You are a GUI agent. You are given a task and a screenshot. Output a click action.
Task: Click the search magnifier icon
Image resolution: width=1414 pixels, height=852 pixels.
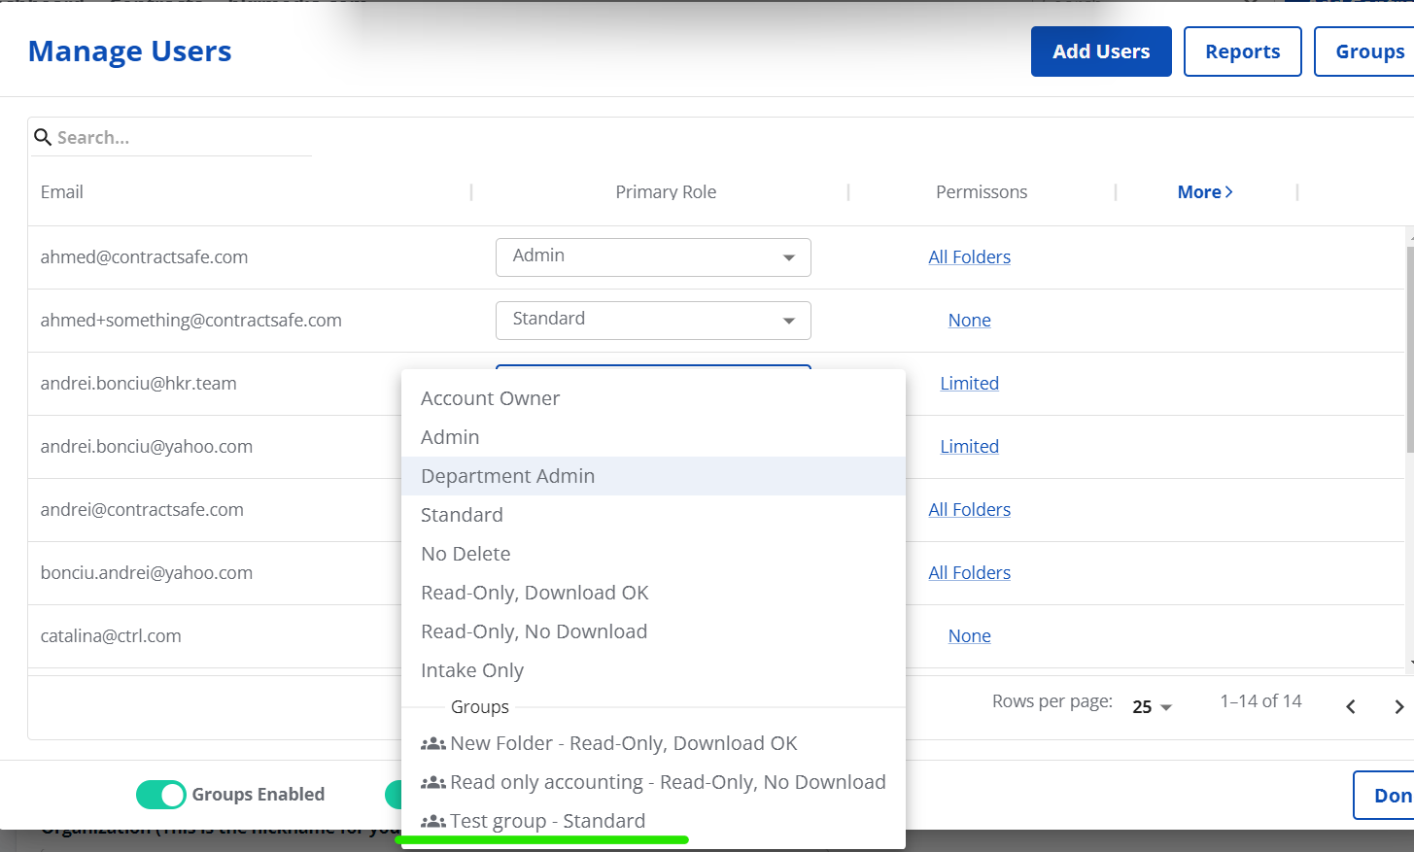click(43, 136)
